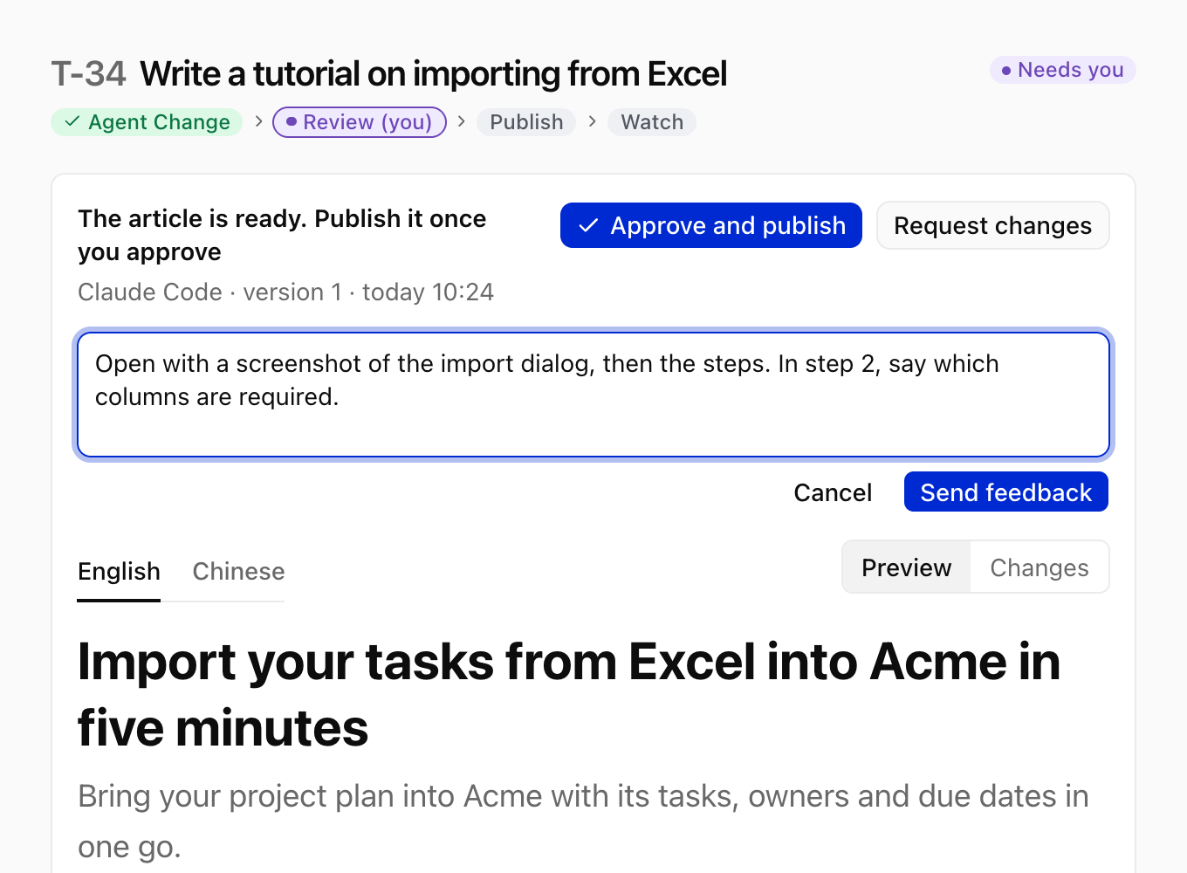The width and height of the screenshot is (1187, 873).
Task: Switch to Changes view
Action: (1039, 567)
